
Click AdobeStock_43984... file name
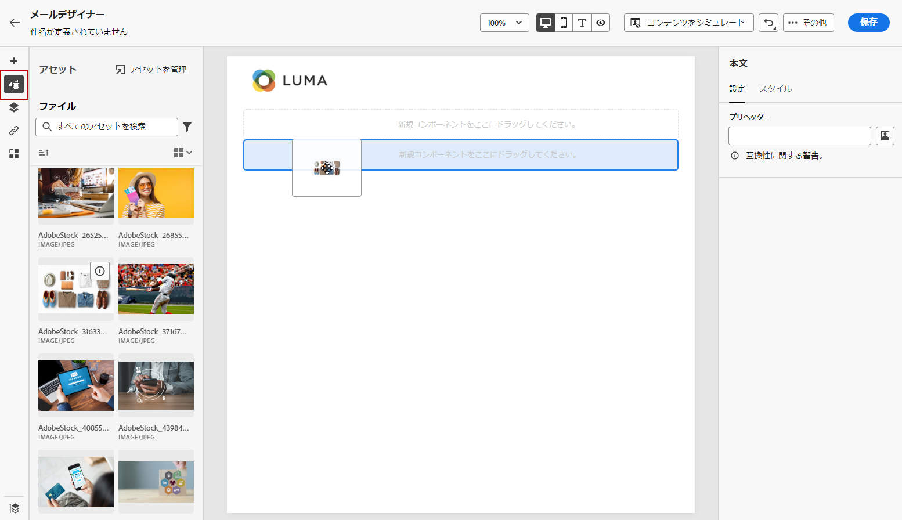tap(154, 428)
